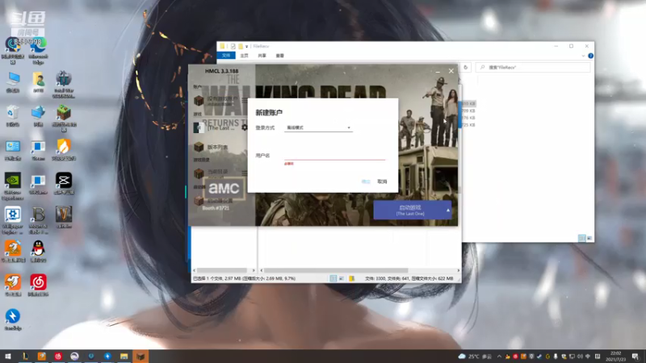This screenshot has height=363, width=646.
Task: Refresh the FileRecv Explorer address bar
Action: click(x=466, y=68)
